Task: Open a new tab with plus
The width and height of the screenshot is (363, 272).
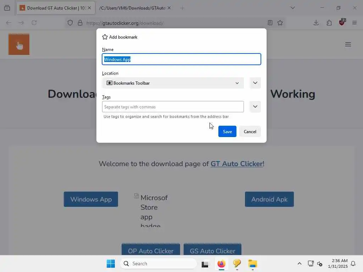Action: click(x=182, y=8)
